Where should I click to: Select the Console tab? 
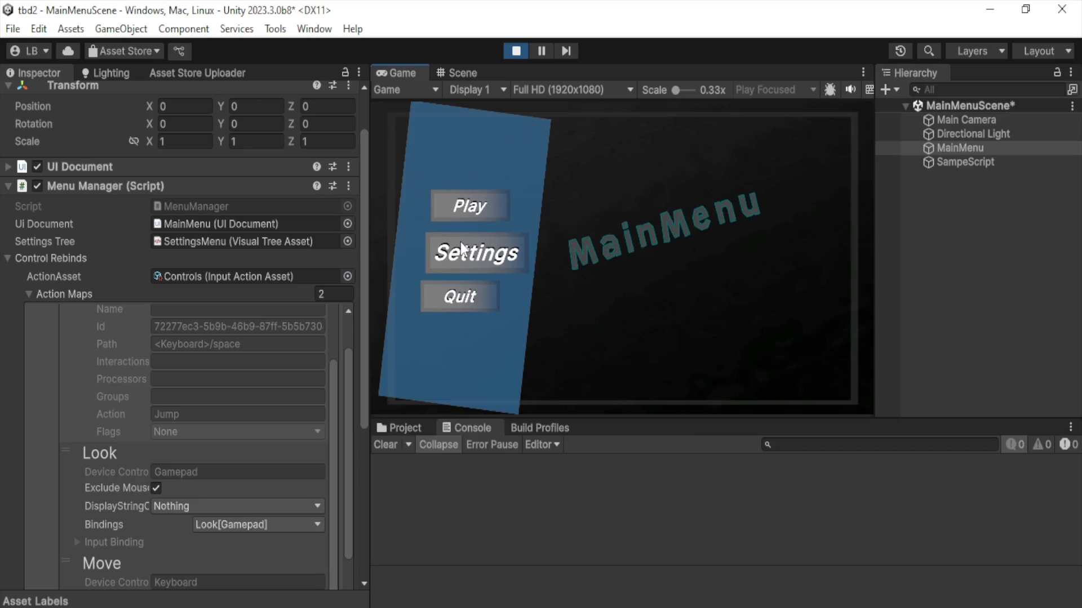click(467, 428)
